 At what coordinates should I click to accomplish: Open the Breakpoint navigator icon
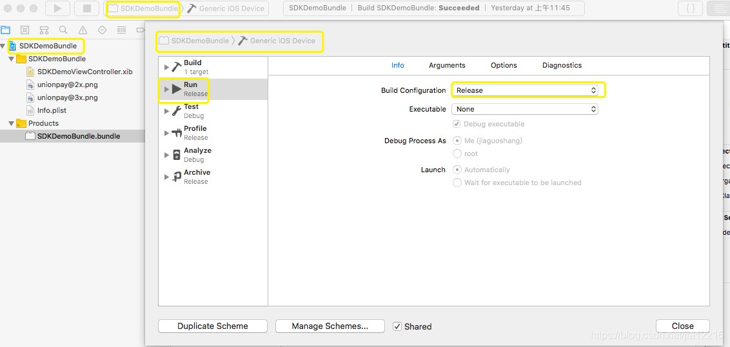(x=140, y=30)
